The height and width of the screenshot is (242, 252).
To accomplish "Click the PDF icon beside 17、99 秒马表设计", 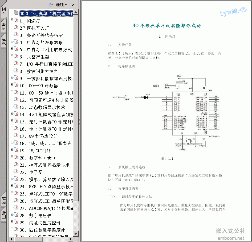I will (x=16, y=136).
